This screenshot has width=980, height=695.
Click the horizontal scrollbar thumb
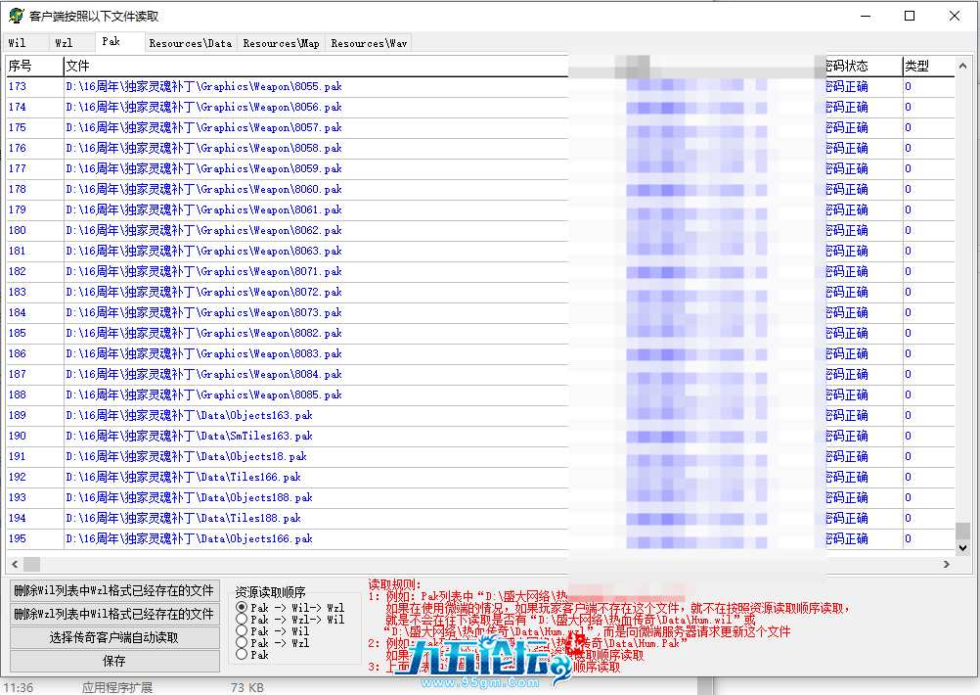(x=32, y=564)
